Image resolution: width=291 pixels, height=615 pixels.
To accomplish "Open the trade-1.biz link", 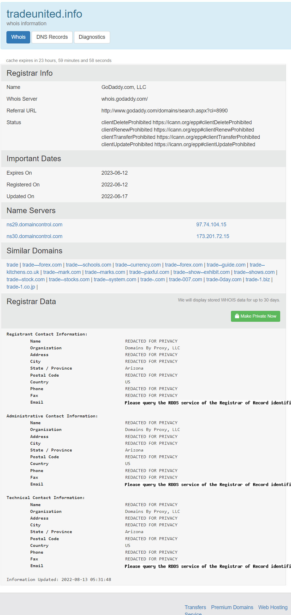I will 258,279.
